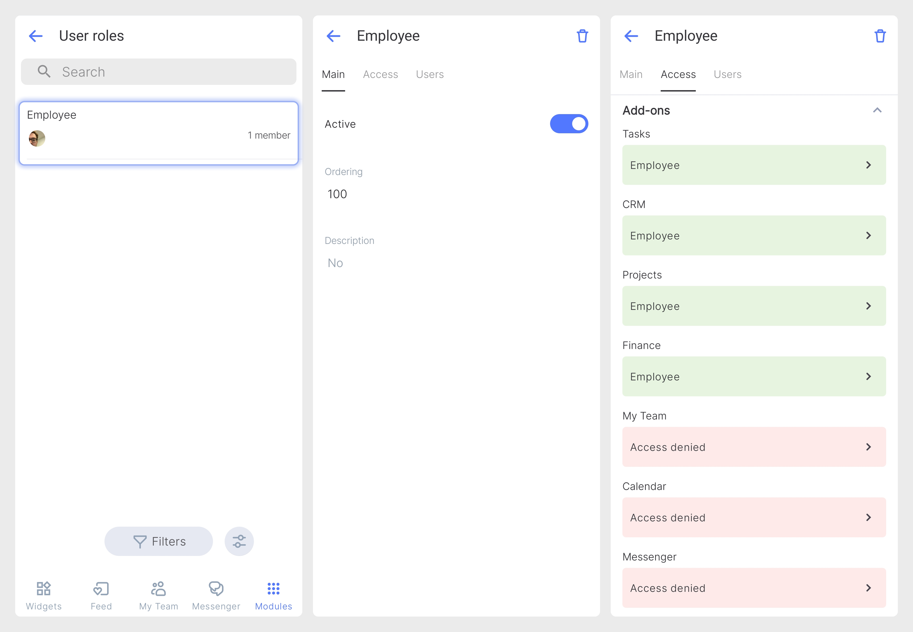
Task: Open Tasks access level Employee row
Action: (753, 165)
